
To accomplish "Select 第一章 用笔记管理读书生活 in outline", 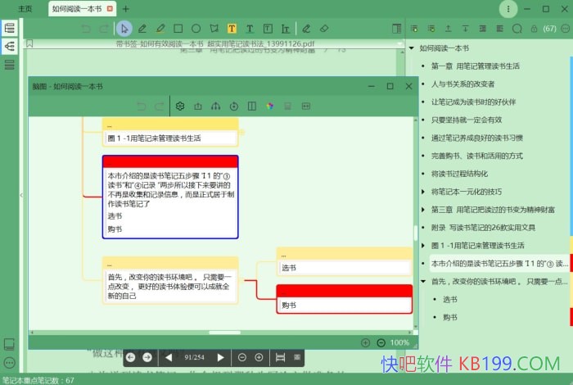I will (x=475, y=66).
